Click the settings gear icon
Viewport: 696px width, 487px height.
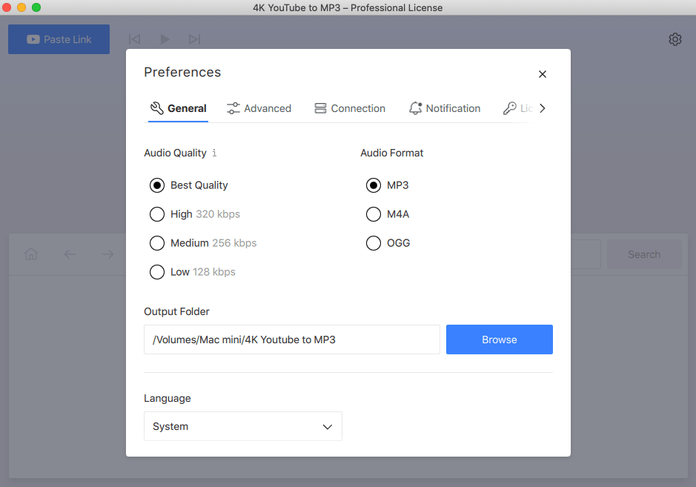[x=675, y=39]
